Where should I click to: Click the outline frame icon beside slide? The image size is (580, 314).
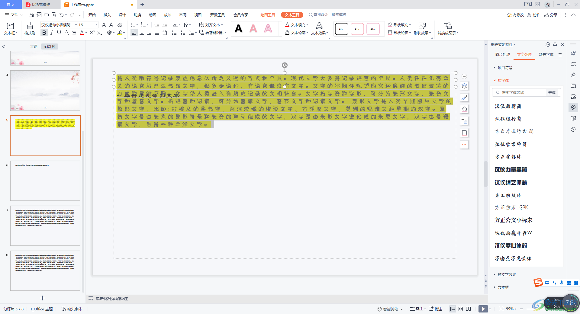pos(464,133)
